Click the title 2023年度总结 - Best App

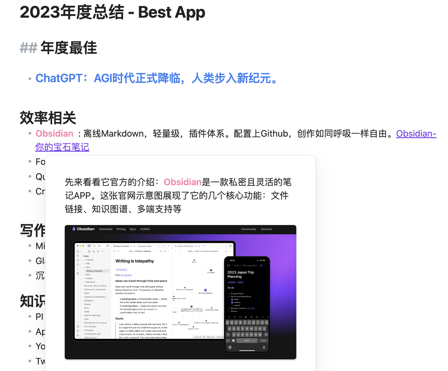[x=112, y=12]
